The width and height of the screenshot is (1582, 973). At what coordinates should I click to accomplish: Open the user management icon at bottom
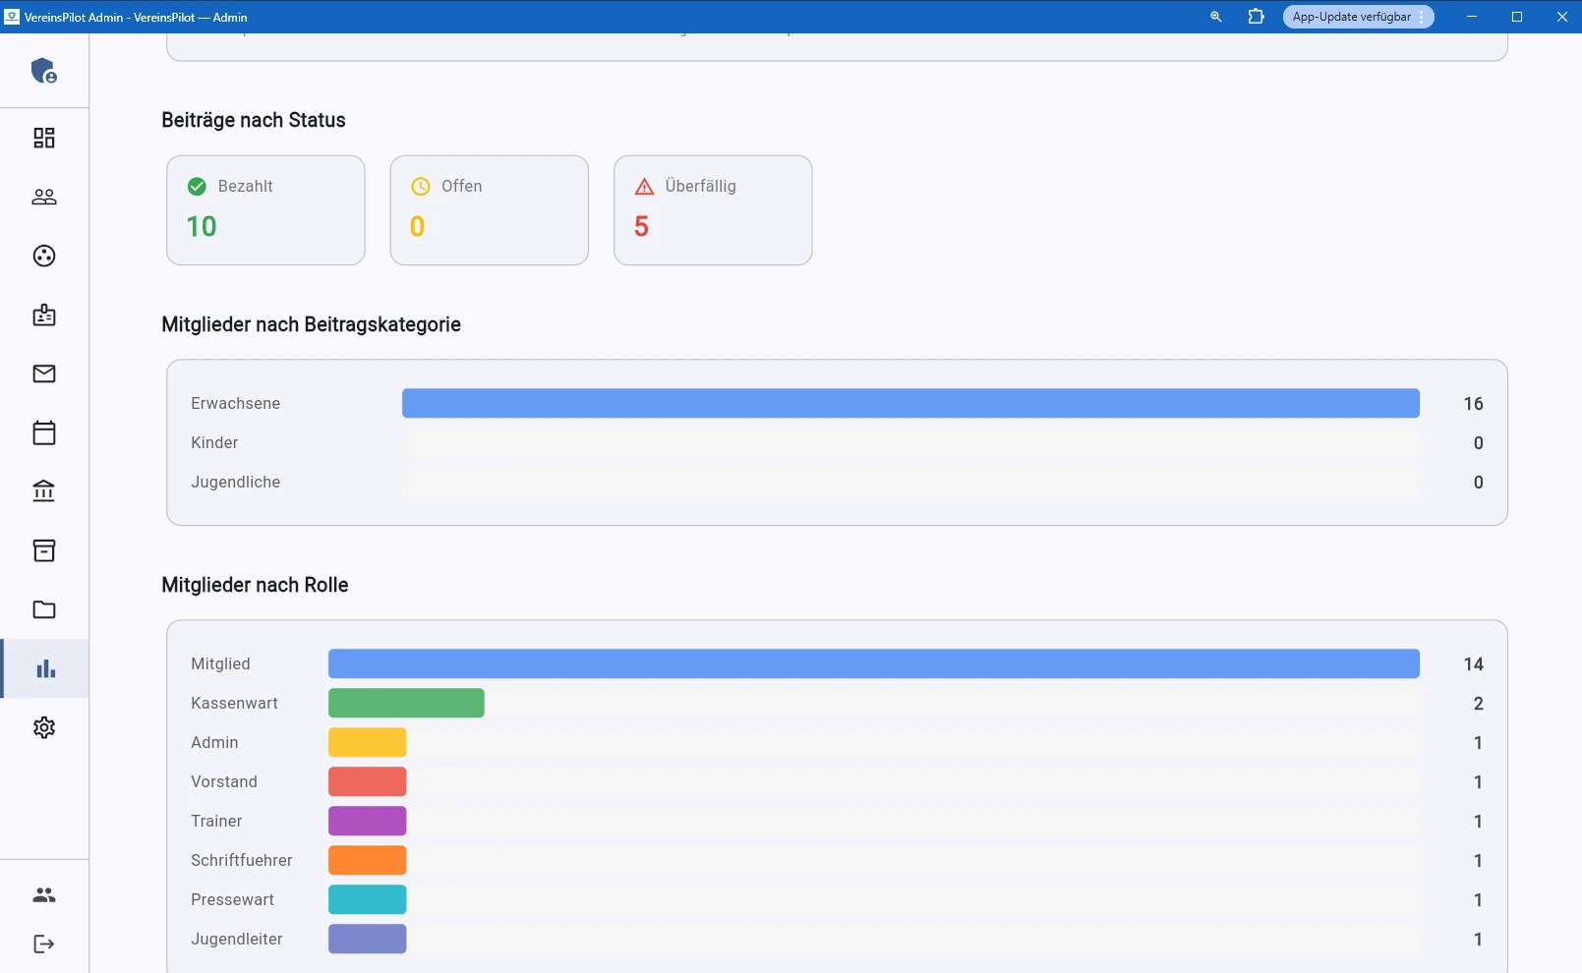point(43,893)
